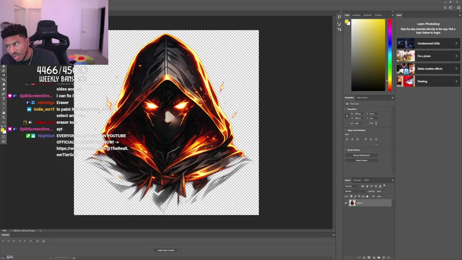462x260 pixels.
Task: Filter layers by shape layers icon
Action: coord(376,186)
